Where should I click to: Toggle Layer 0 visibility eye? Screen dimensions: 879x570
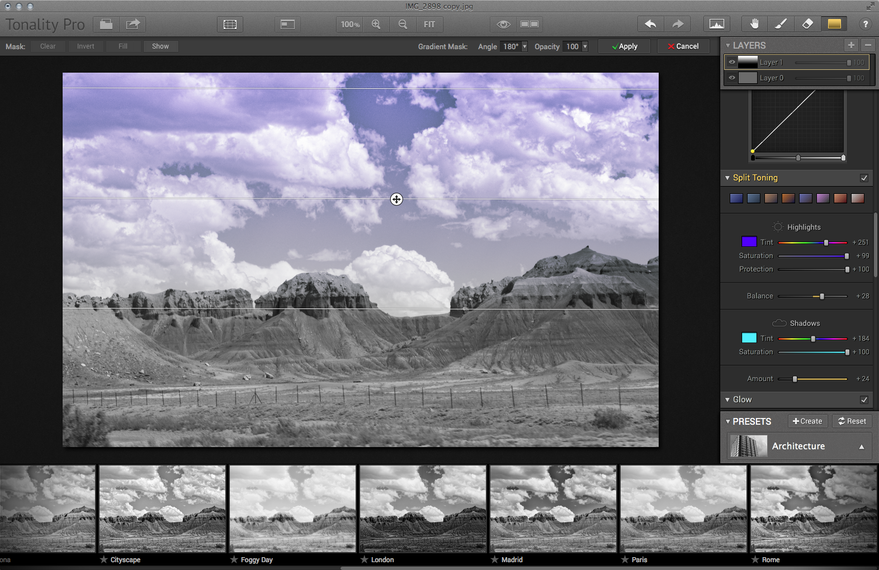[731, 78]
